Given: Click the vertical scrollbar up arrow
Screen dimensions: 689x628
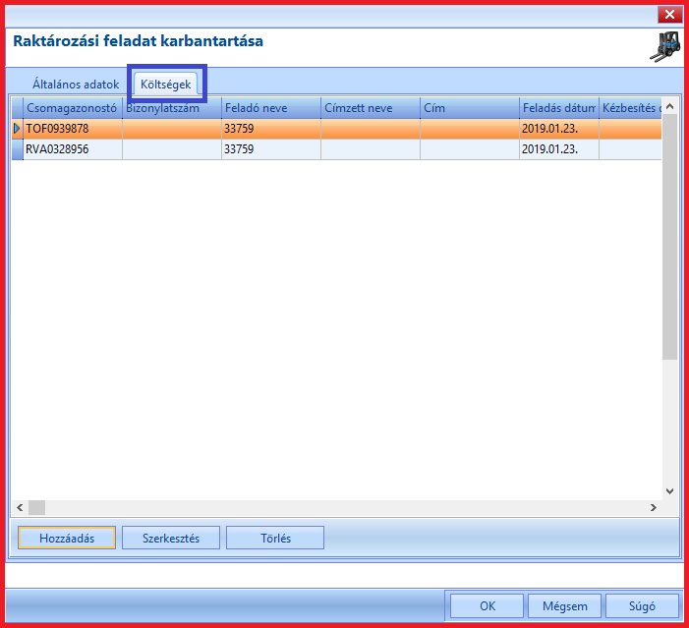Looking at the screenshot, I should [669, 106].
